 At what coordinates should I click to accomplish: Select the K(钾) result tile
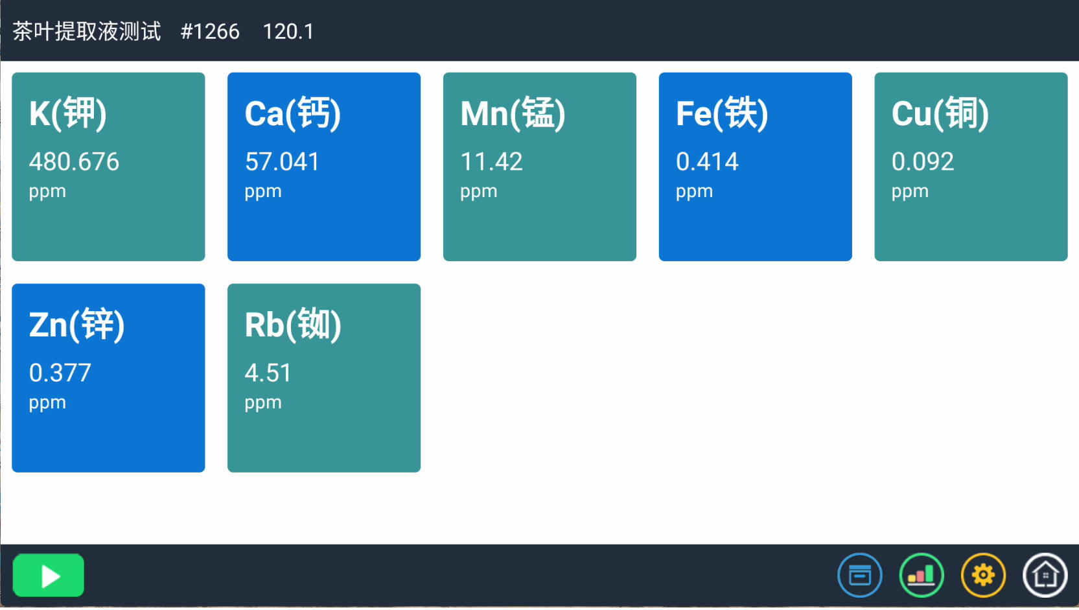[108, 167]
